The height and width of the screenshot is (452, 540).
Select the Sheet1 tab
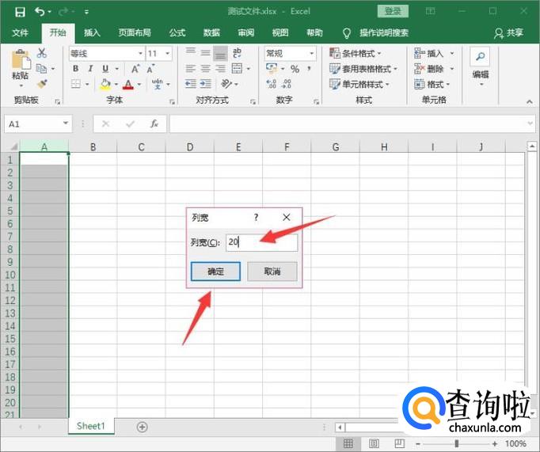click(91, 426)
